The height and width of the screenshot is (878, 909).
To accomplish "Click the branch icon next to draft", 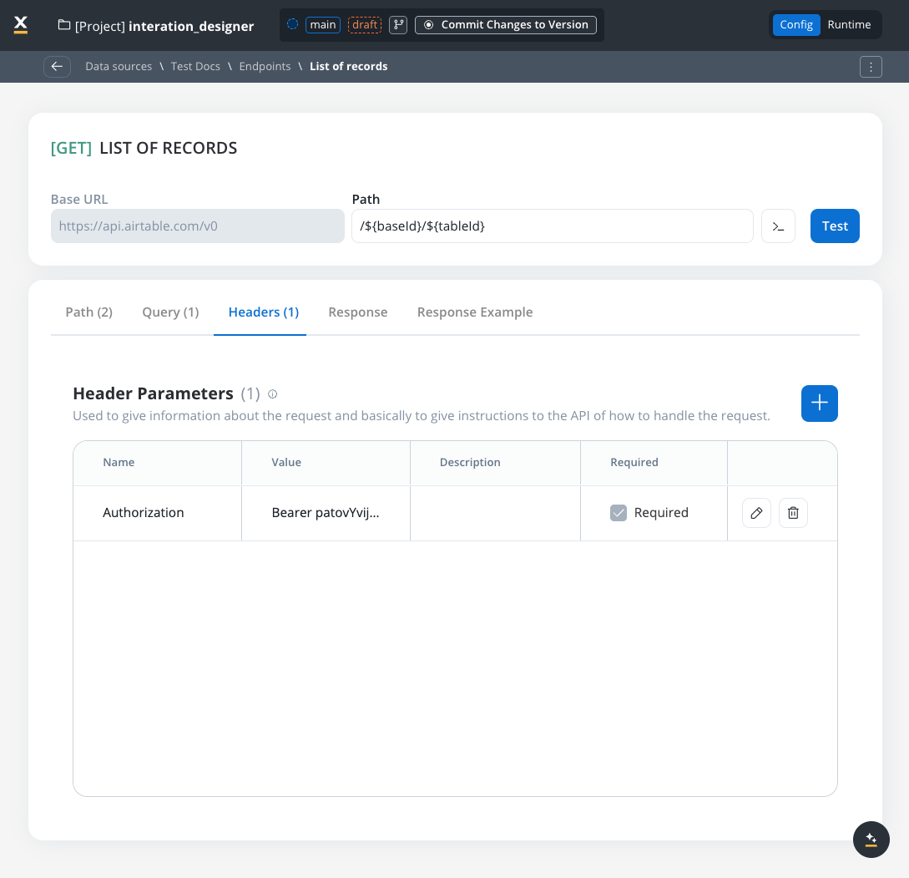I will (398, 25).
